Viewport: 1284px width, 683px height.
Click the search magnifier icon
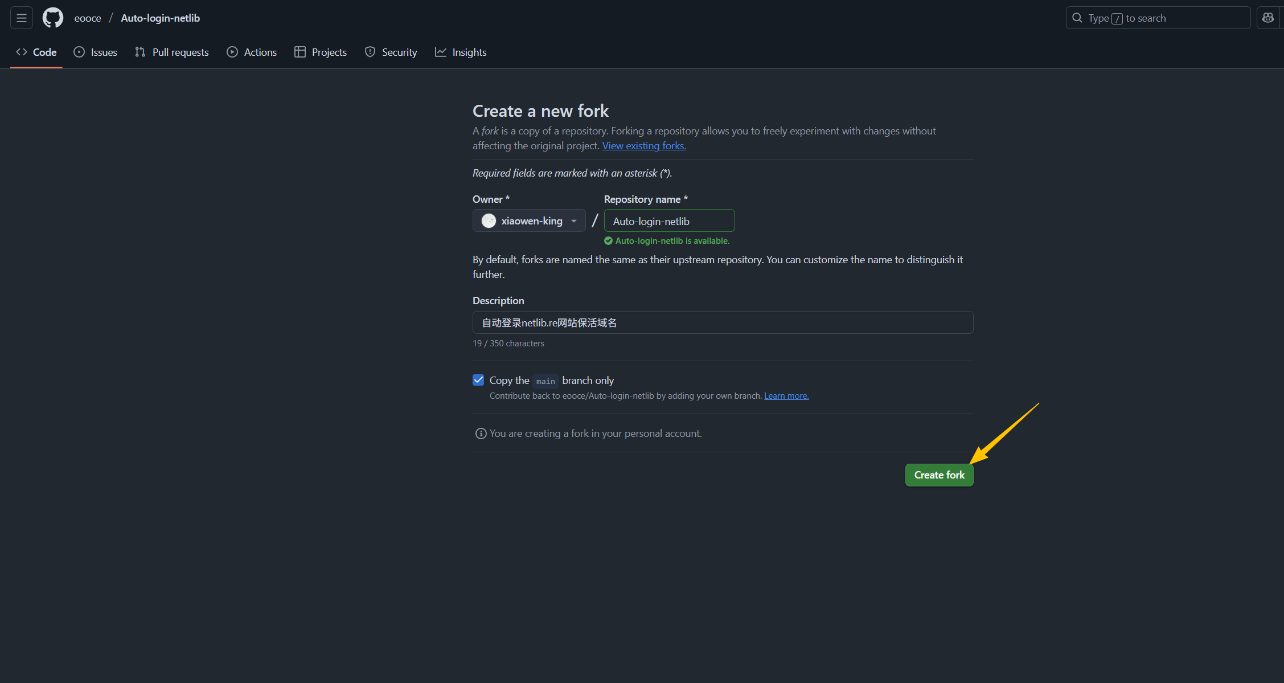coord(1077,18)
